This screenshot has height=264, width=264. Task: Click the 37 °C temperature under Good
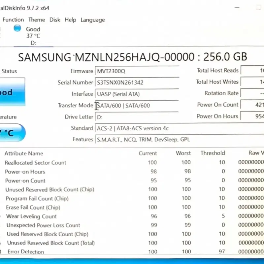click(x=33, y=36)
